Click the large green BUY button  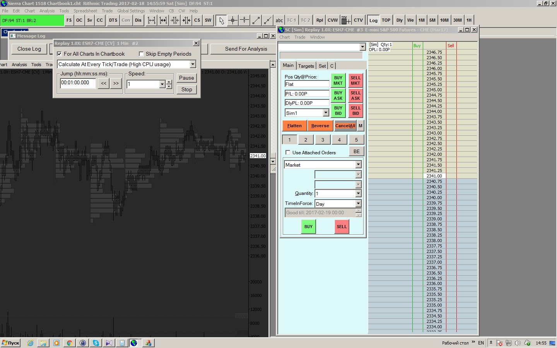pyautogui.click(x=308, y=227)
